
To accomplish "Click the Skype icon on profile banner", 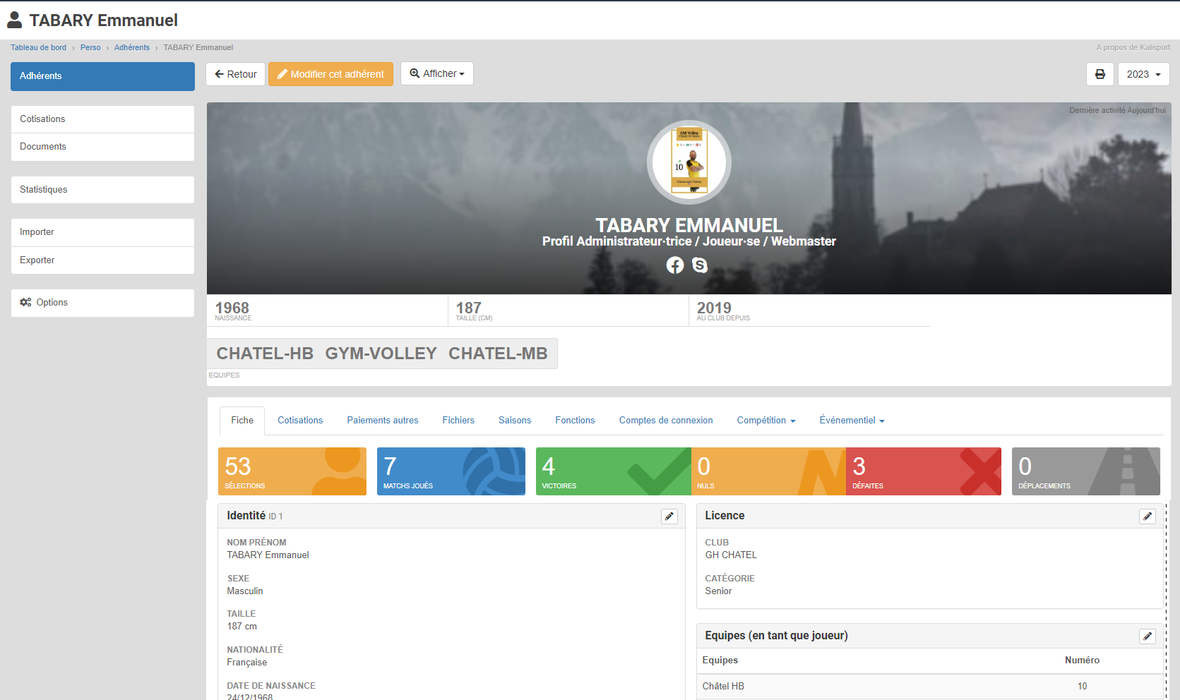I will pos(700,265).
